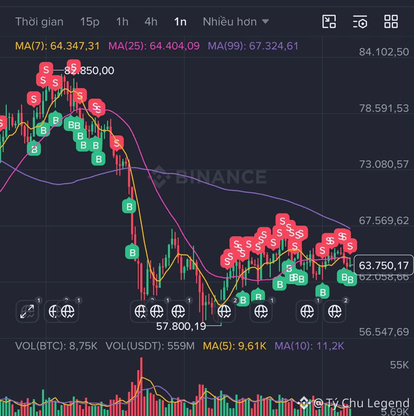Open the indicator settings icon
The width and height of the screenshot is (414, 416).
360,21
